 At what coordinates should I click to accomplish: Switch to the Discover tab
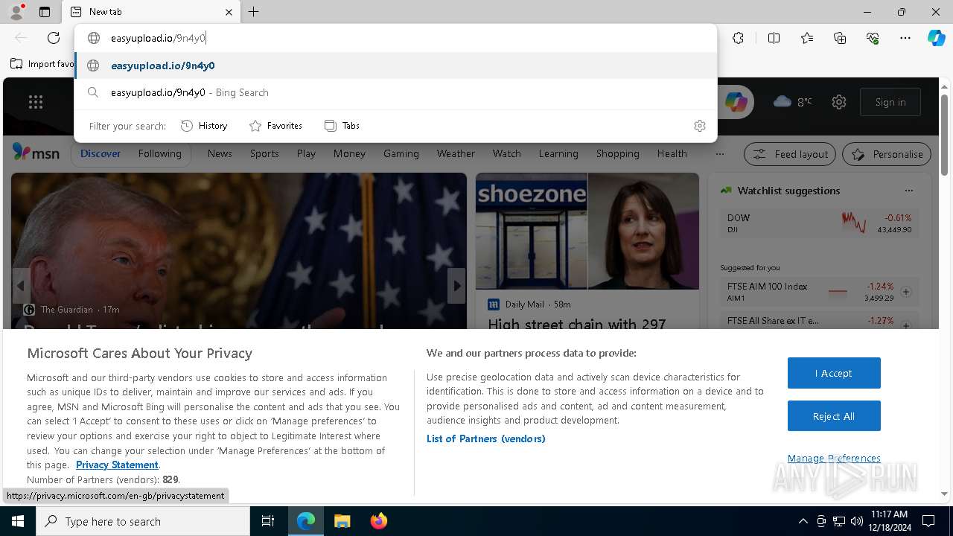[101, 153]
